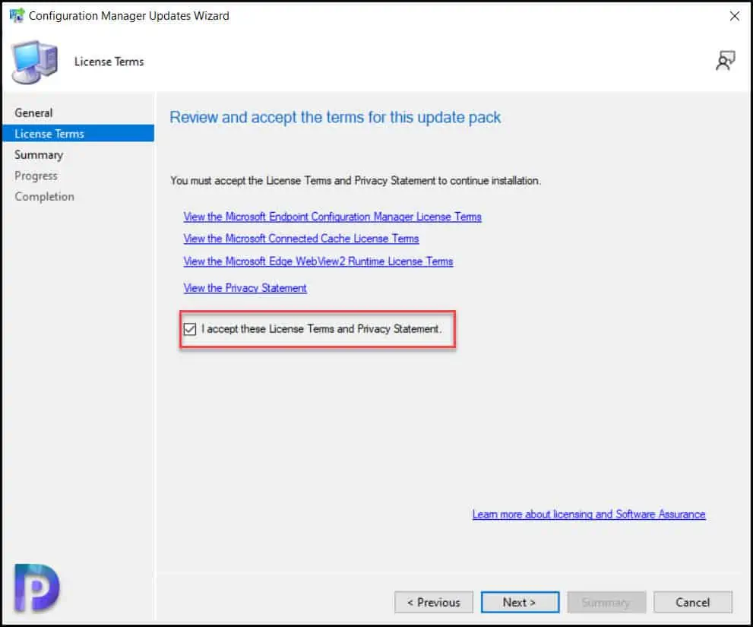The width and height of the screenshot is (753, 627).
Task: Click the Cancel button
Action: 693,602
